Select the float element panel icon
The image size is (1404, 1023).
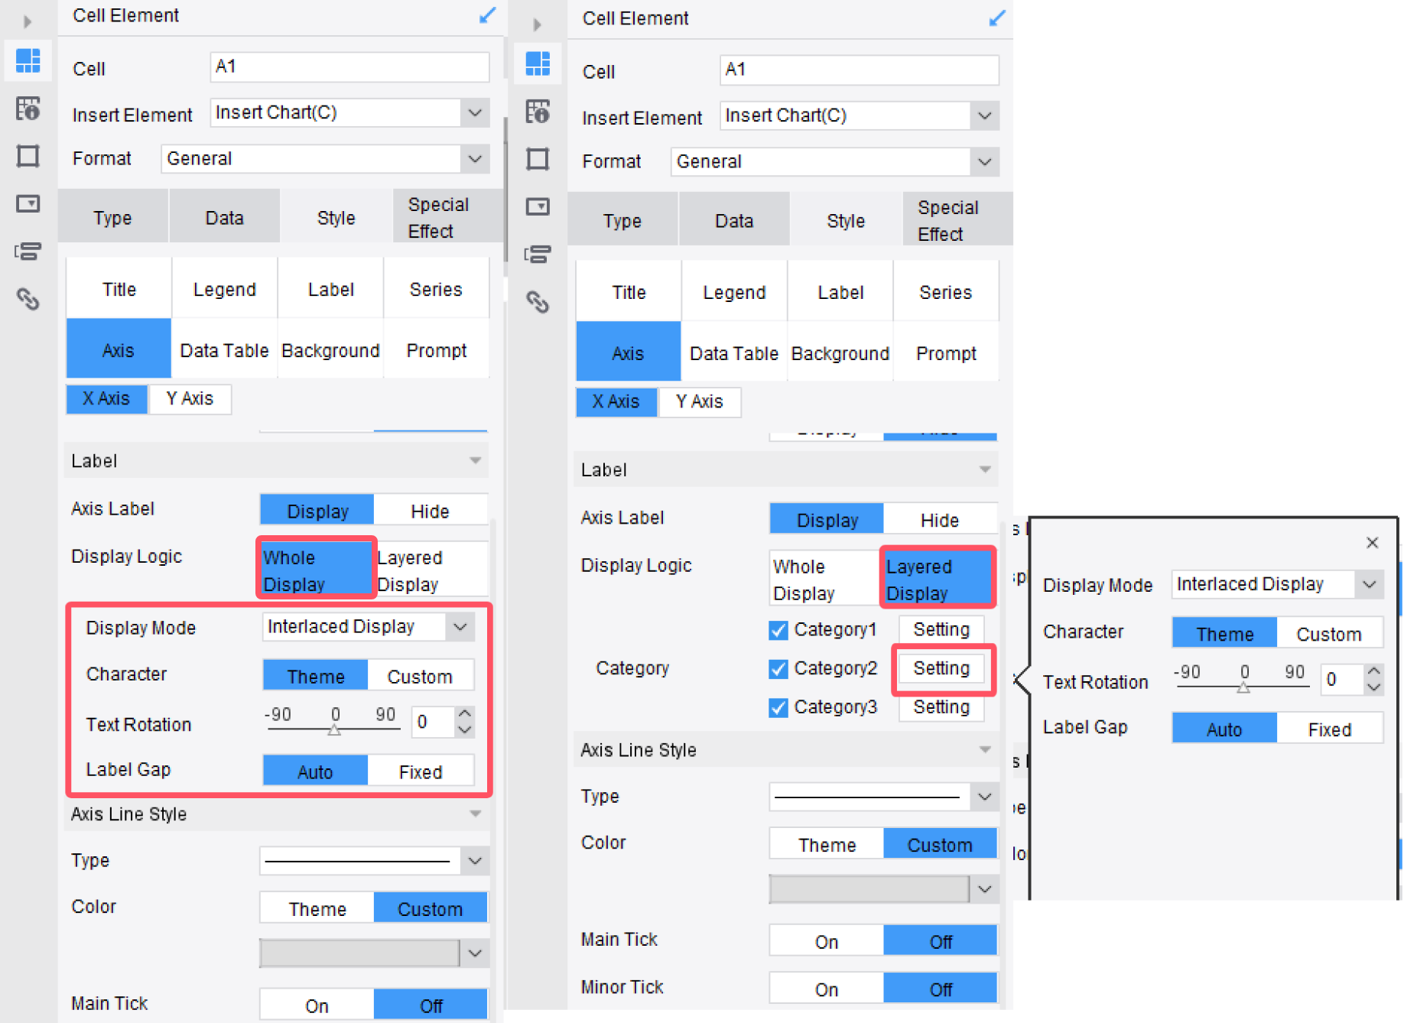click(x=28, y=251)
